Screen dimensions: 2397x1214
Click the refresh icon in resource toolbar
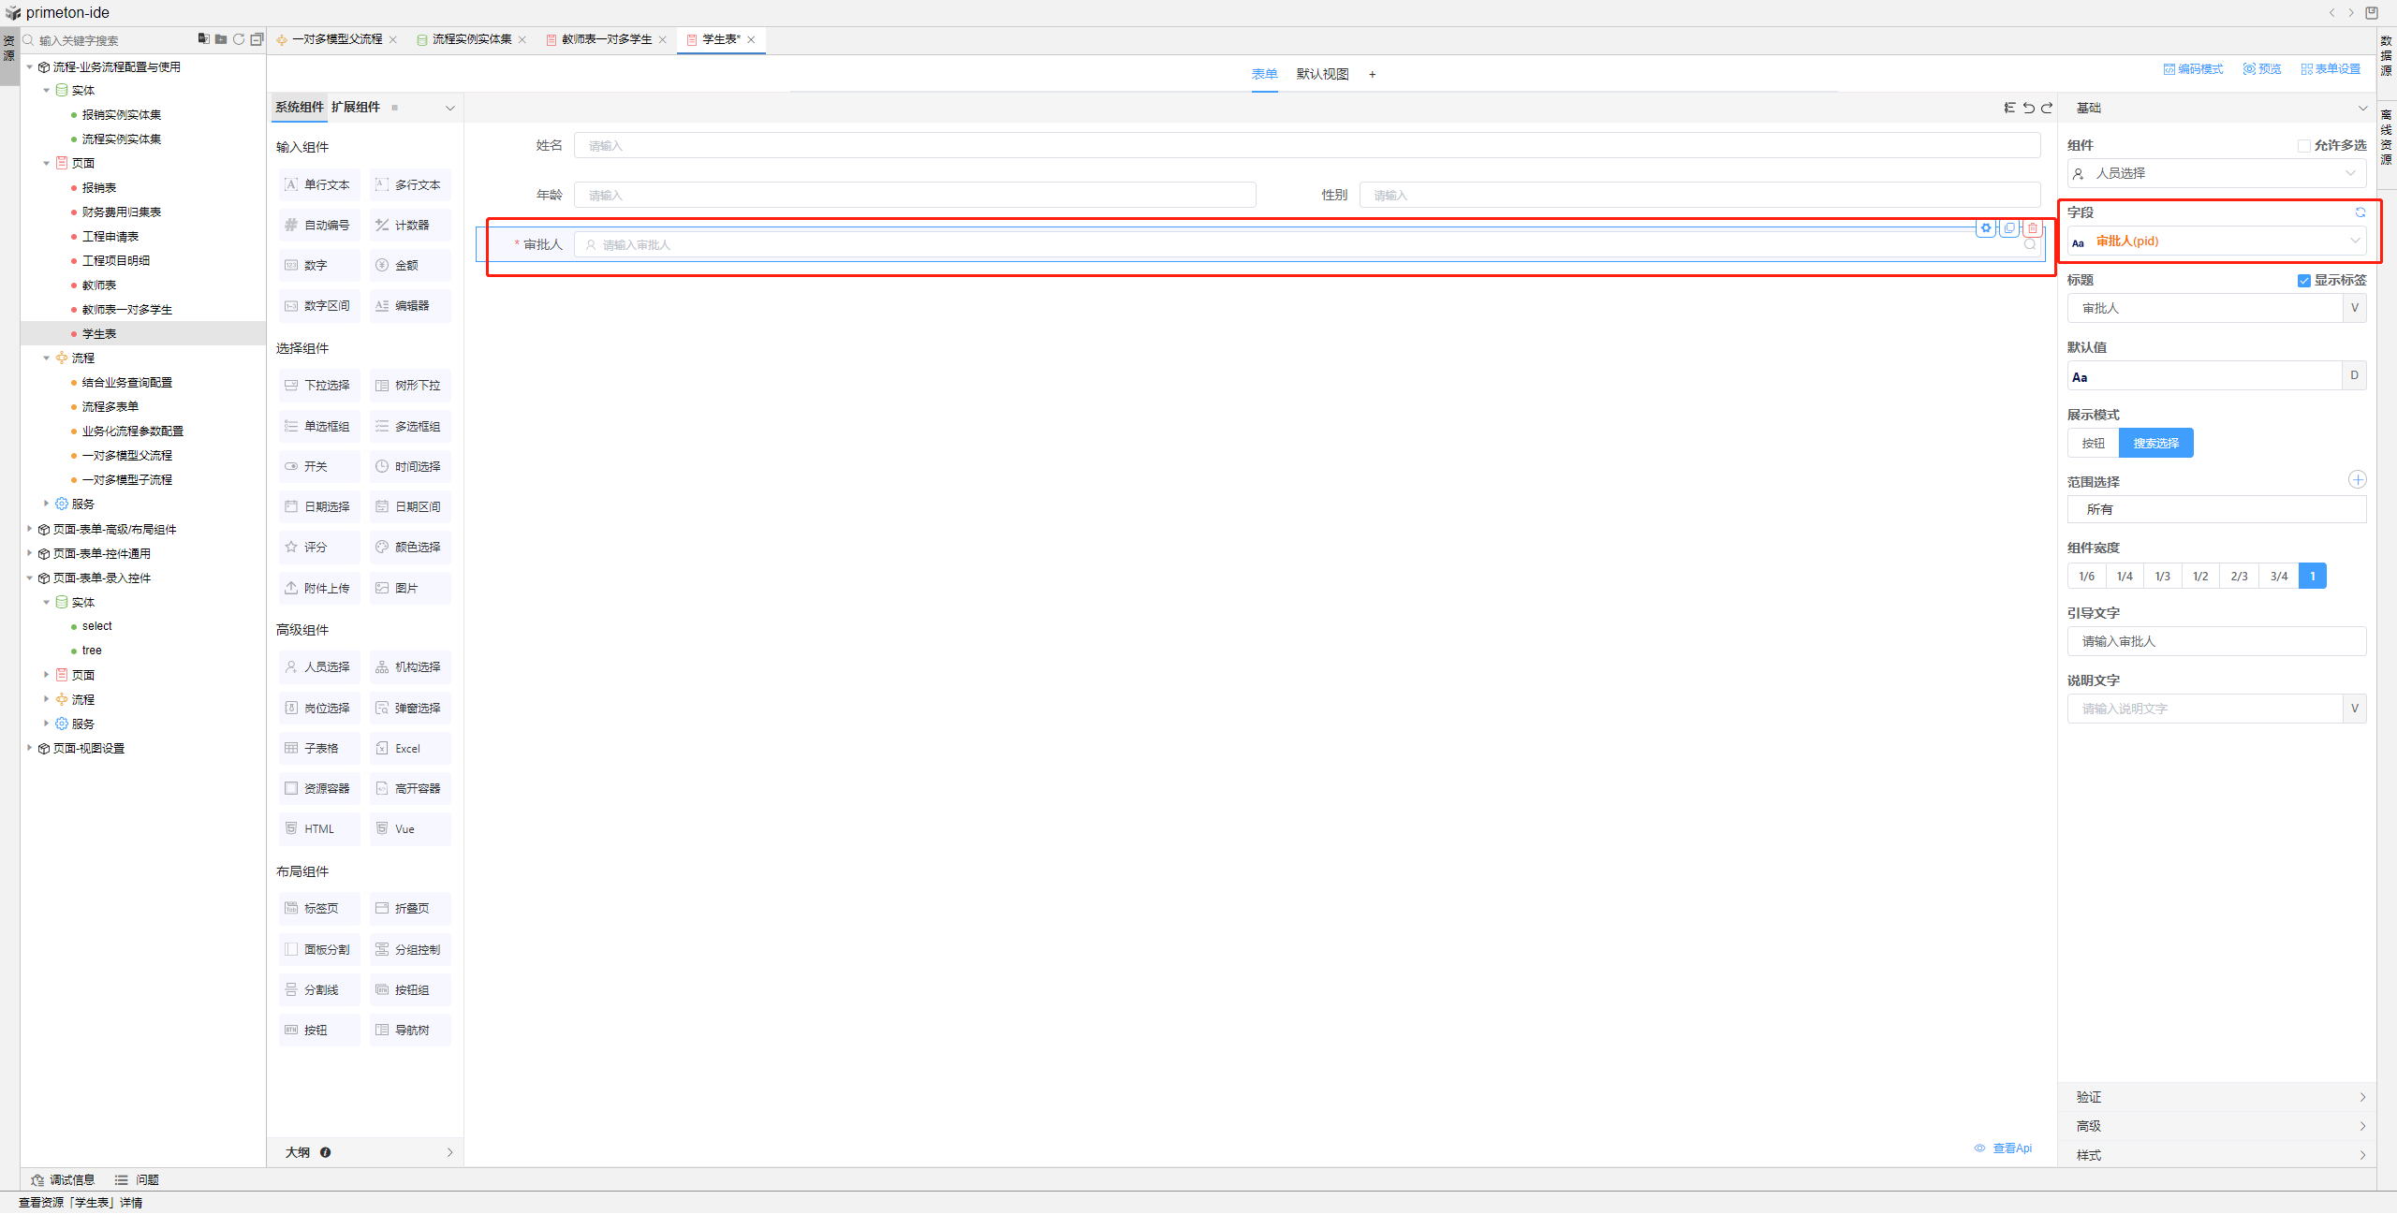pos(239,39)
